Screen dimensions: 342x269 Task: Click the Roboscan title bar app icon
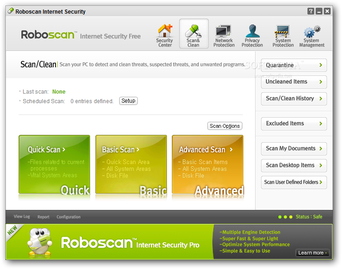10,11
